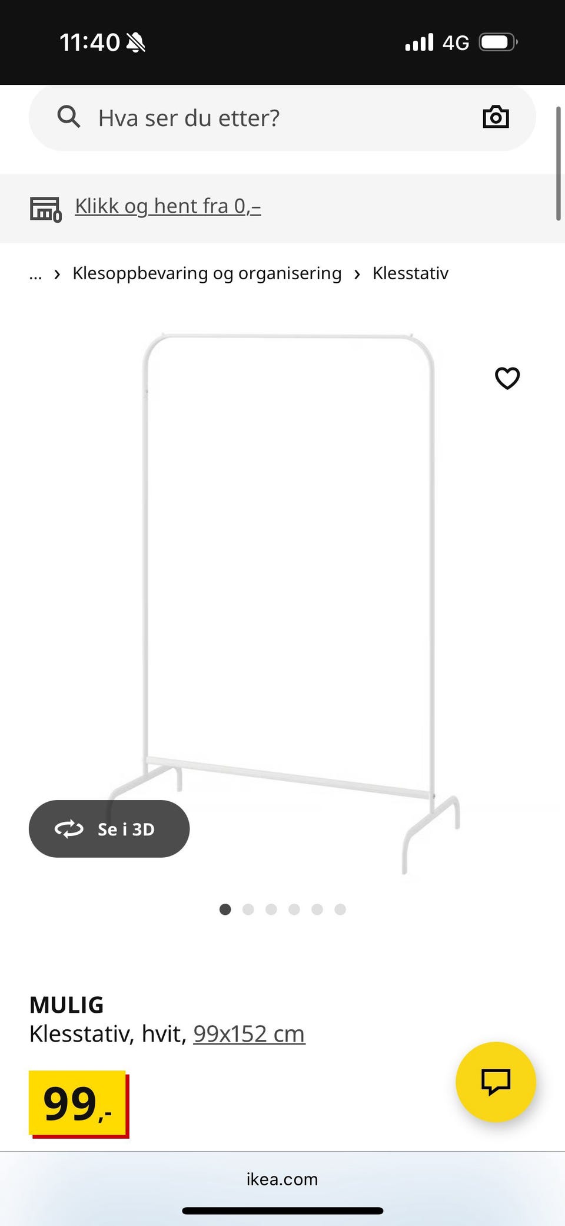Go to Klesstativ breadcrumb category
Viewport: 565px width, 1226px height.
pos(410,273)
